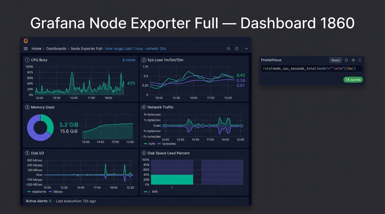Click the circled 3 icon beside Memory Used

click(27, 107)
